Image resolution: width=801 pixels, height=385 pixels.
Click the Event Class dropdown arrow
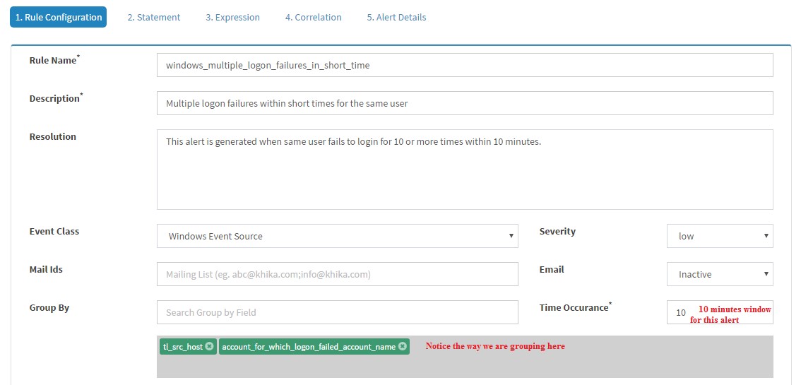click(511, 236)
